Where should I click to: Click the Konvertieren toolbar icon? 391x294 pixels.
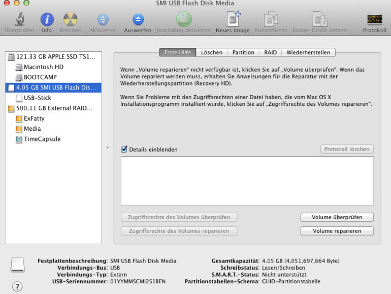pos(271,19)
